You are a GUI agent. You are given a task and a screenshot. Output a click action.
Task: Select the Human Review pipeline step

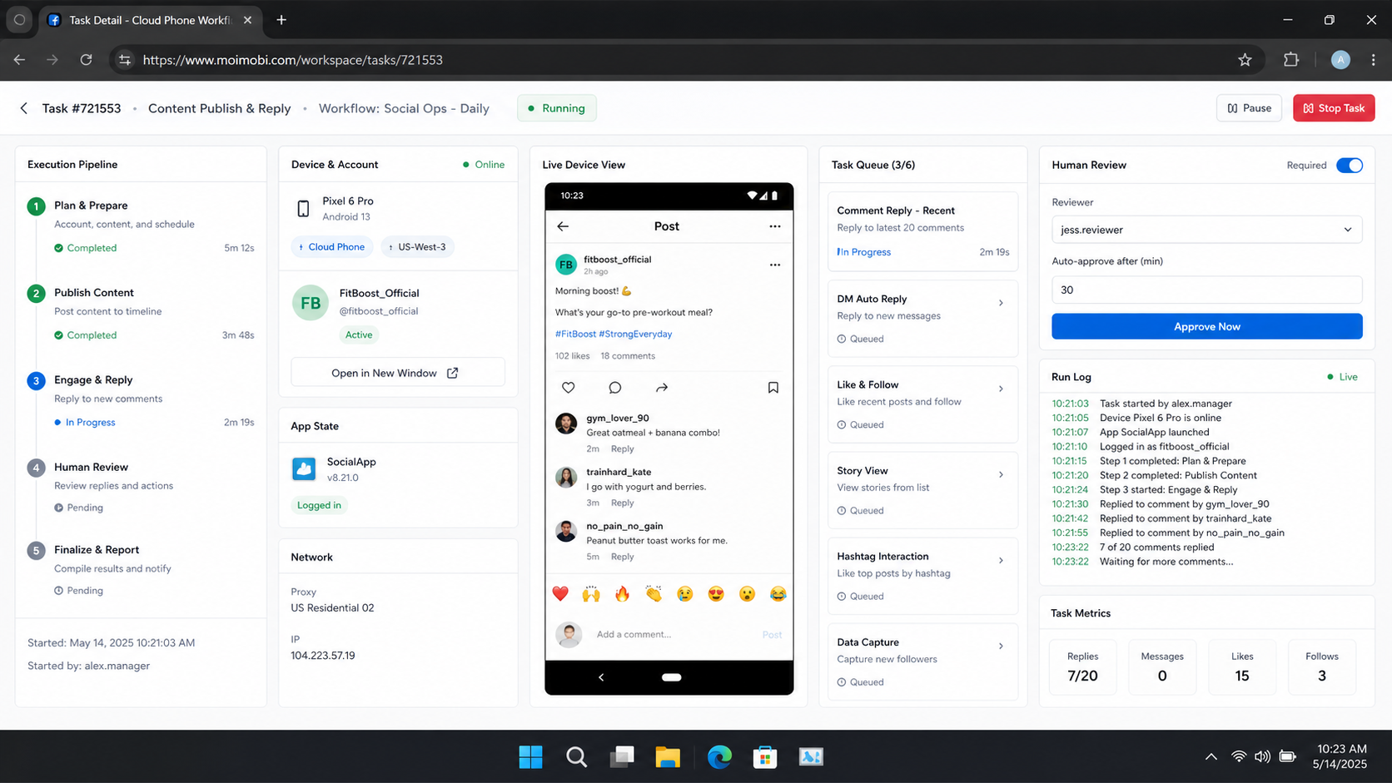click(x=141, y=487)
